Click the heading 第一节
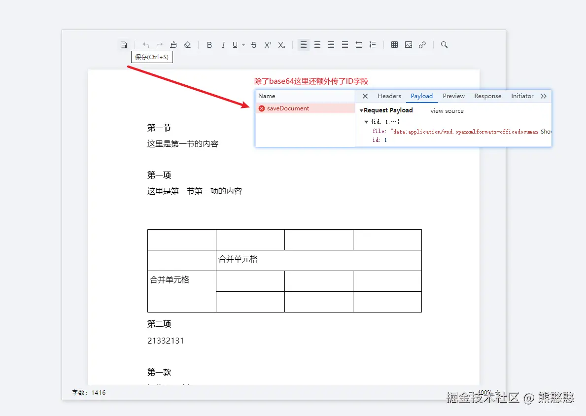 [159, 128]
